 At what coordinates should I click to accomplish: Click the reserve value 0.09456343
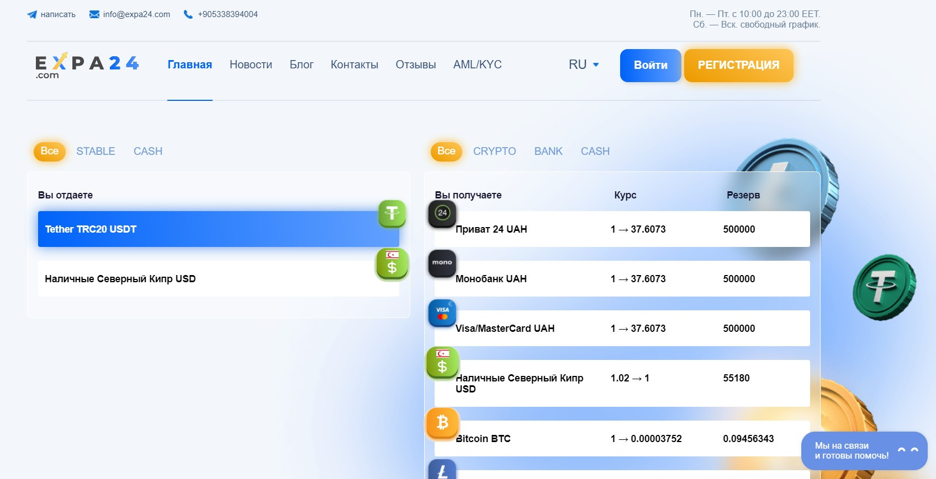click(x=748, y=439)
